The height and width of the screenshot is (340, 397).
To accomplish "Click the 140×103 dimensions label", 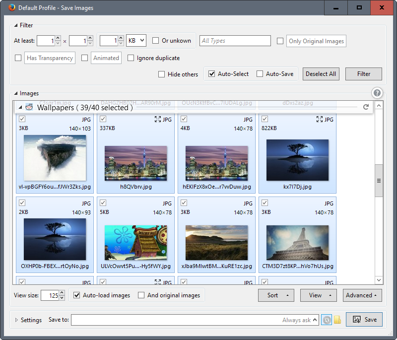I will pos(80,129).
